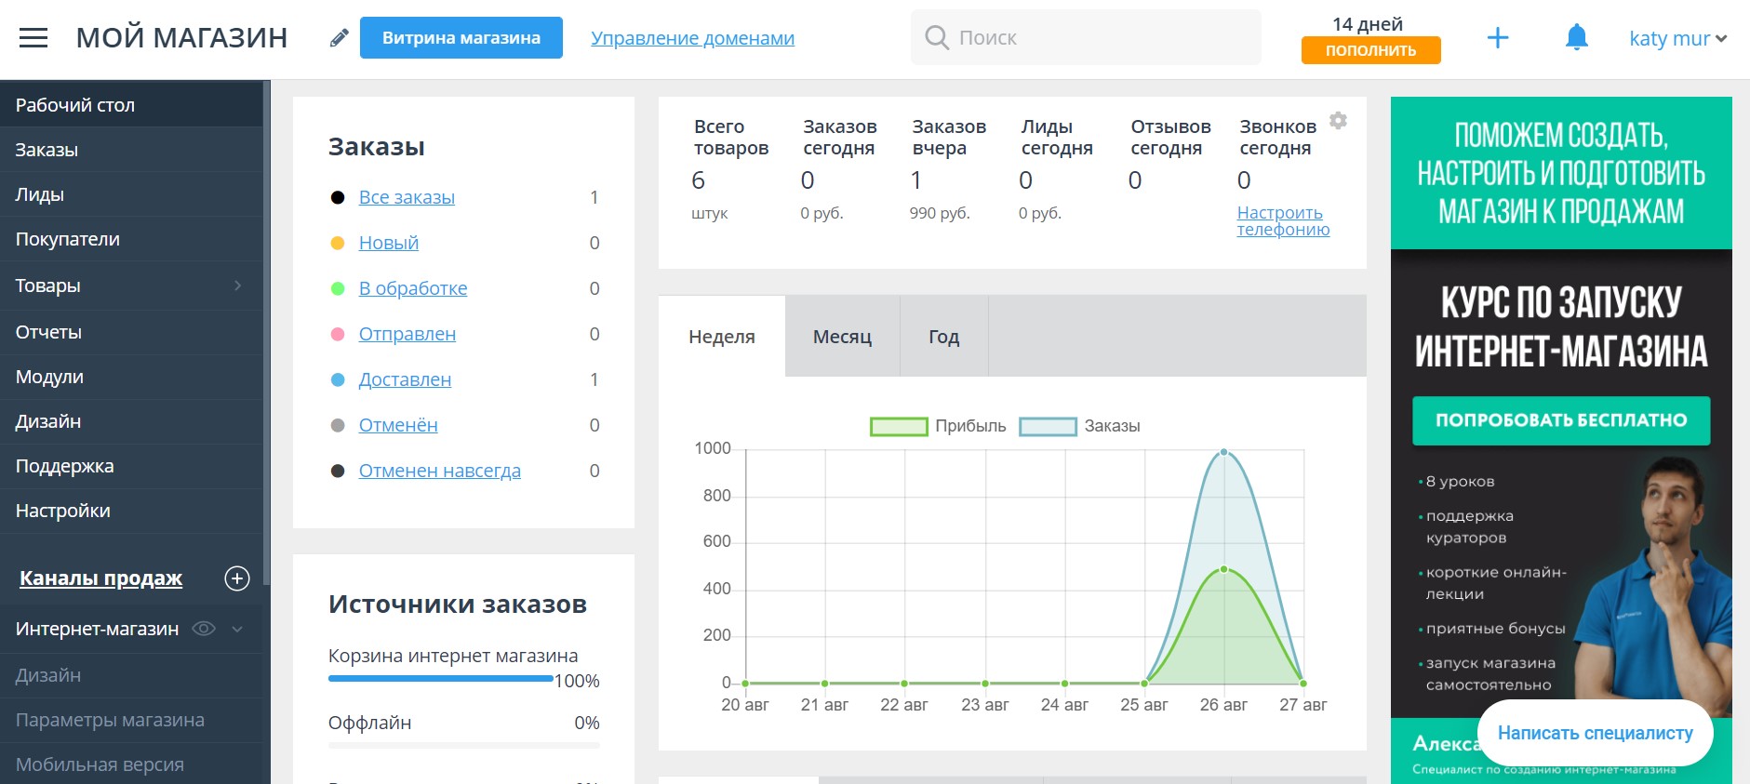
Task: Open Отменен навсегда orders link
Action: [x=440, y=471]
